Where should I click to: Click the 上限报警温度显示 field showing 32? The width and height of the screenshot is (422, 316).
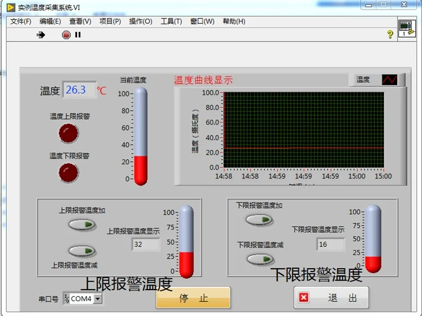pos(146,244)
